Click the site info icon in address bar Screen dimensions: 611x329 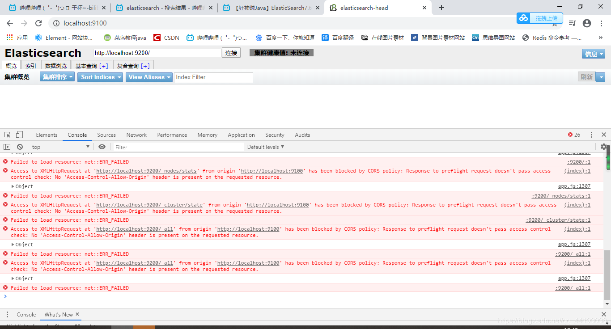tap(56, 23)
